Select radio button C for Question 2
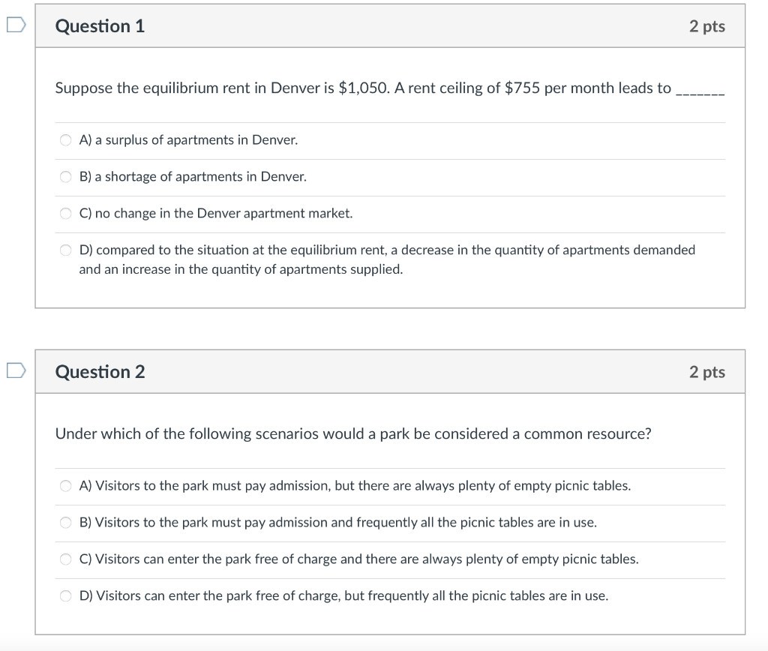 coord(65,559)
